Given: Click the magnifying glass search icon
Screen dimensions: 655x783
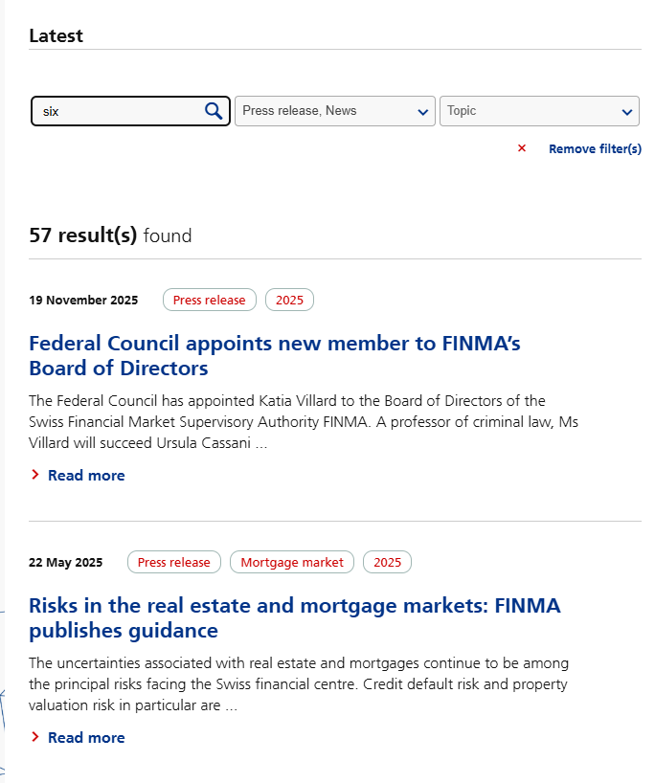Looking at the screenshot, I should (214, 111).
